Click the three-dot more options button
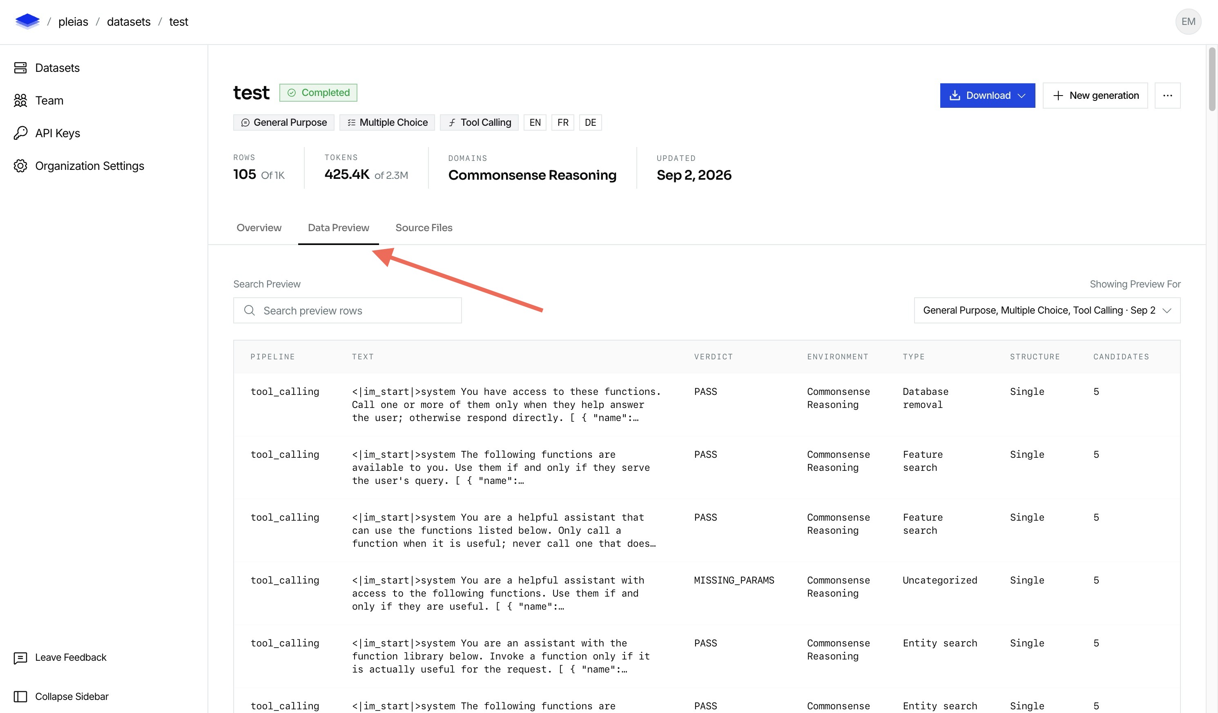1218x713 pixels. point(1167,95)
